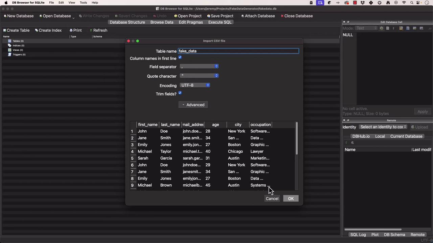
Task: Open the Encoding UTF-8 dropdown
Action: click(x=195, y=85)
